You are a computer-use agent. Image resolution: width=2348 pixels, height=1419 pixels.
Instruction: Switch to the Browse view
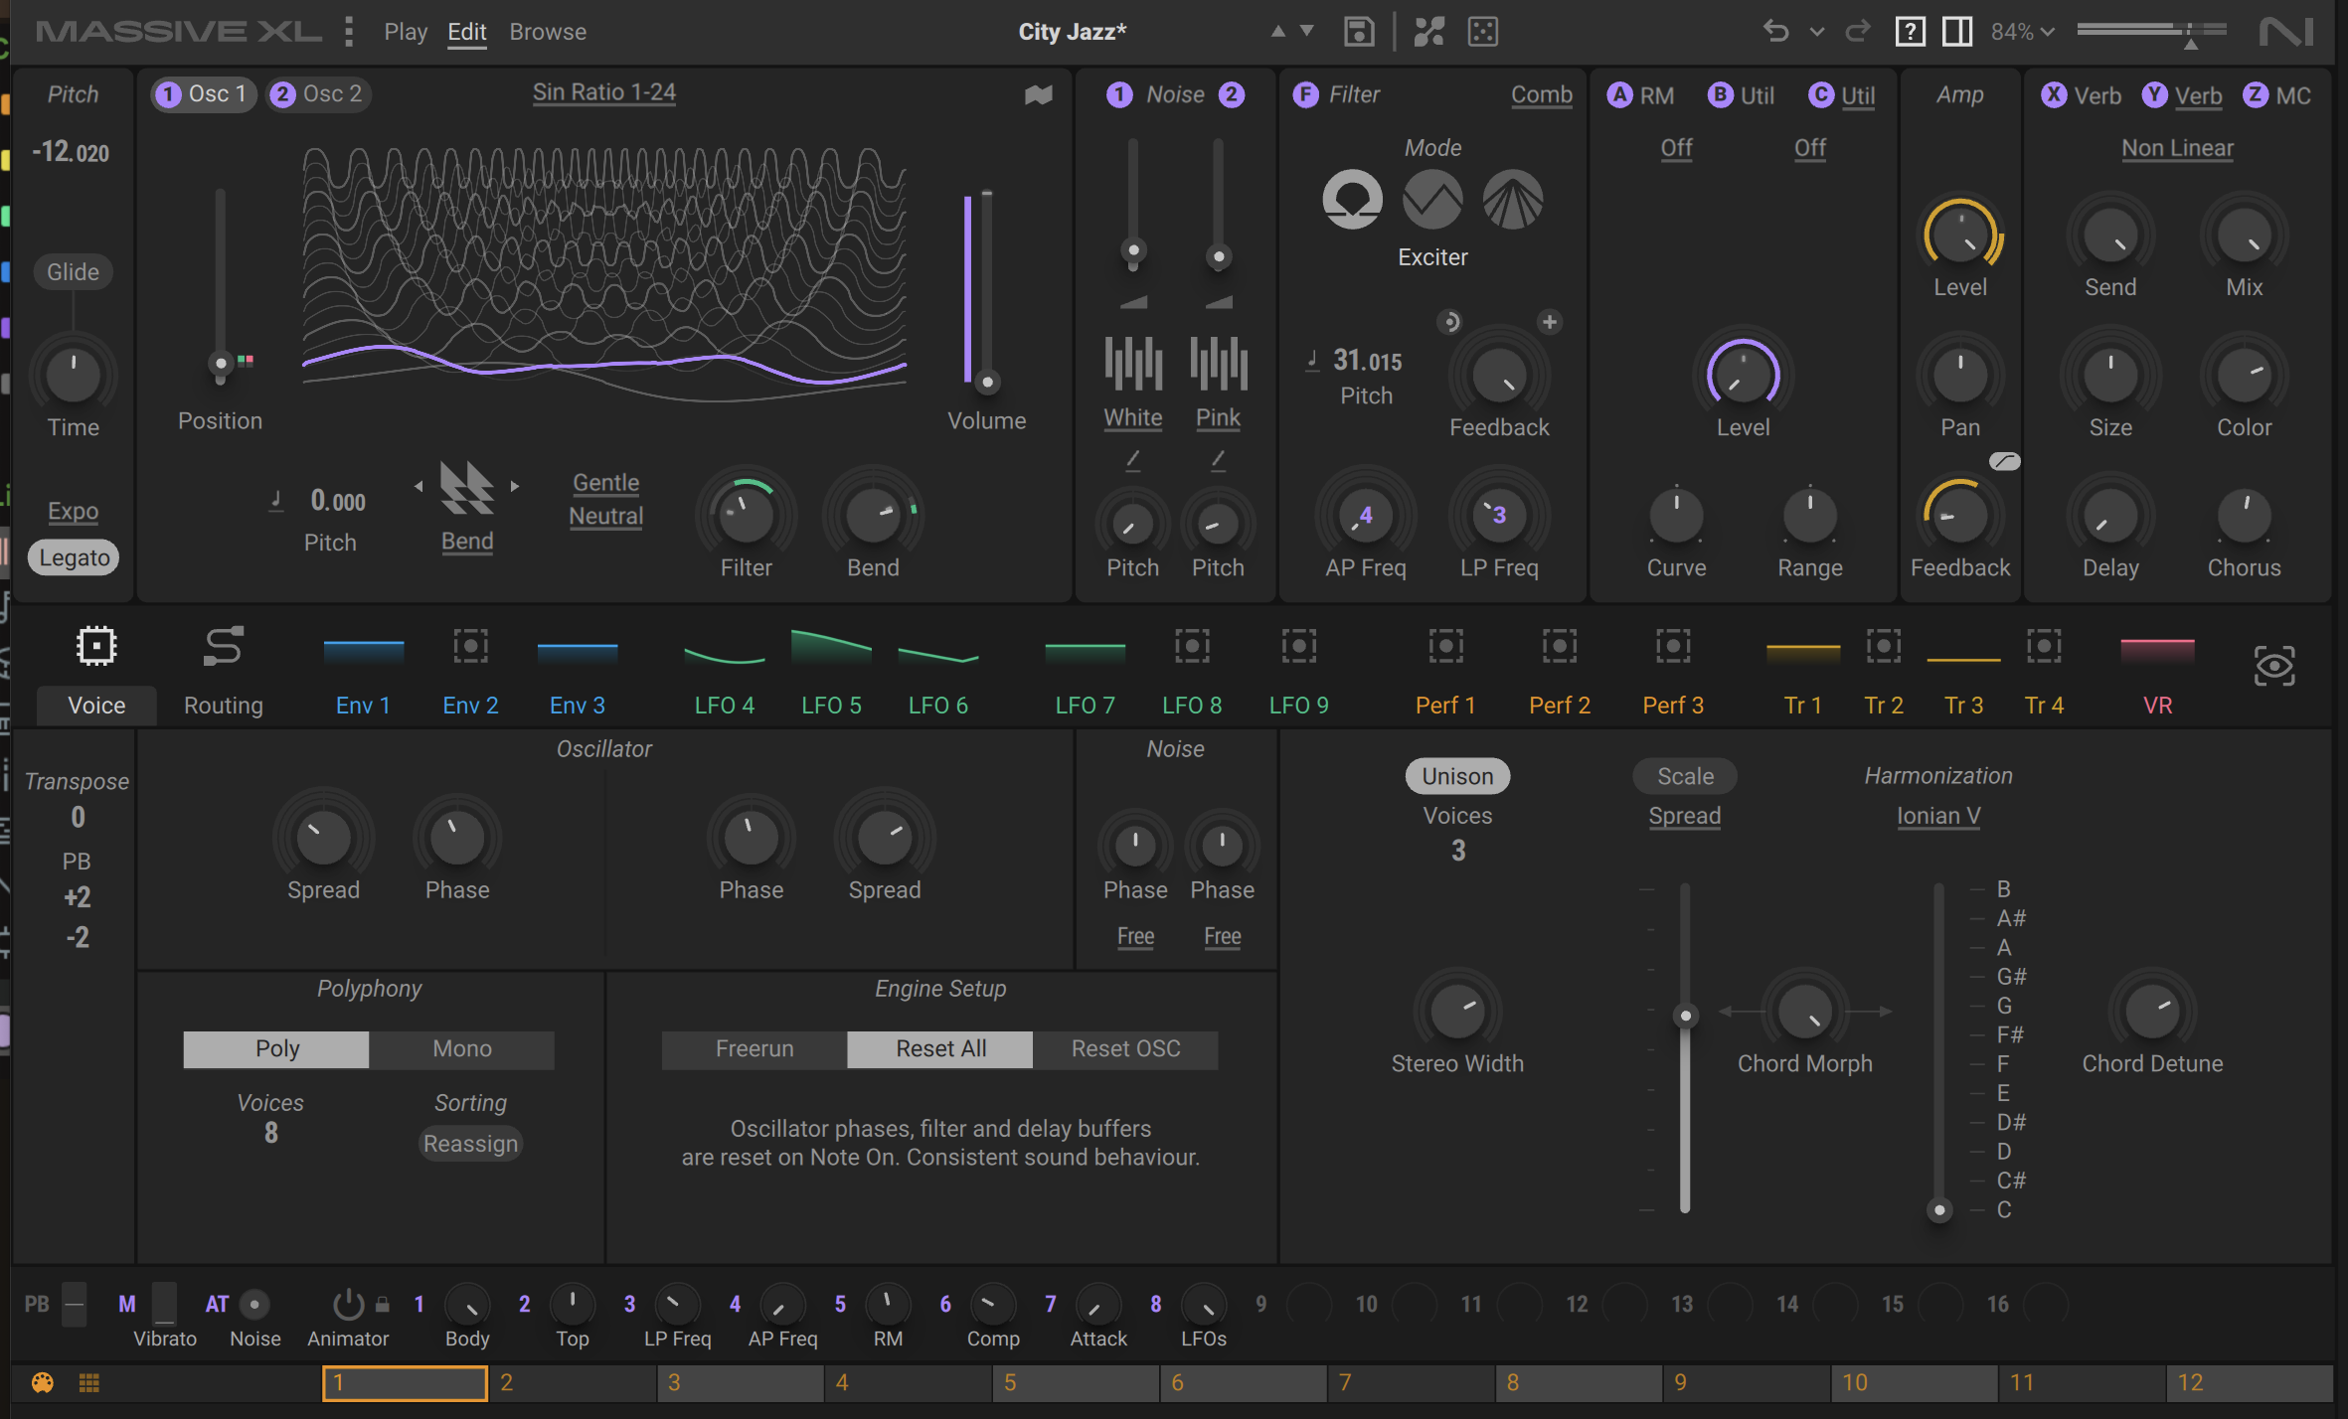(x=548, y=32)
